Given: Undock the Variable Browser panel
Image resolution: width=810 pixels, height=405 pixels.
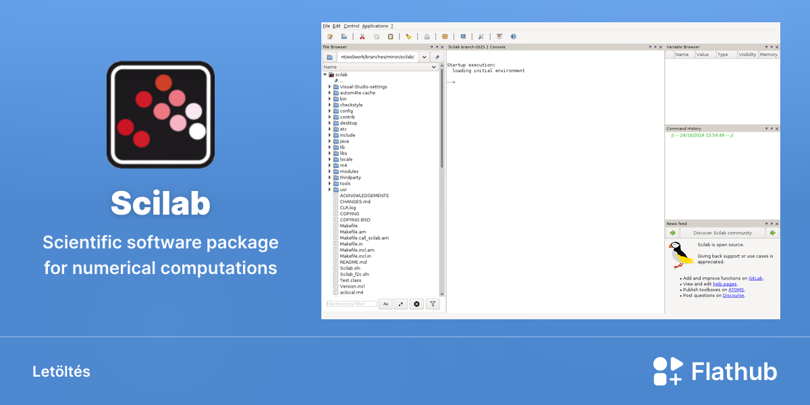Looking at the screenshot, I should [772, 47].
